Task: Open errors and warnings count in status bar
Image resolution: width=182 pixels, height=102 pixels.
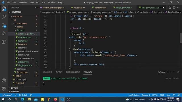Action: pyautogui.click(x=23, y=95)
